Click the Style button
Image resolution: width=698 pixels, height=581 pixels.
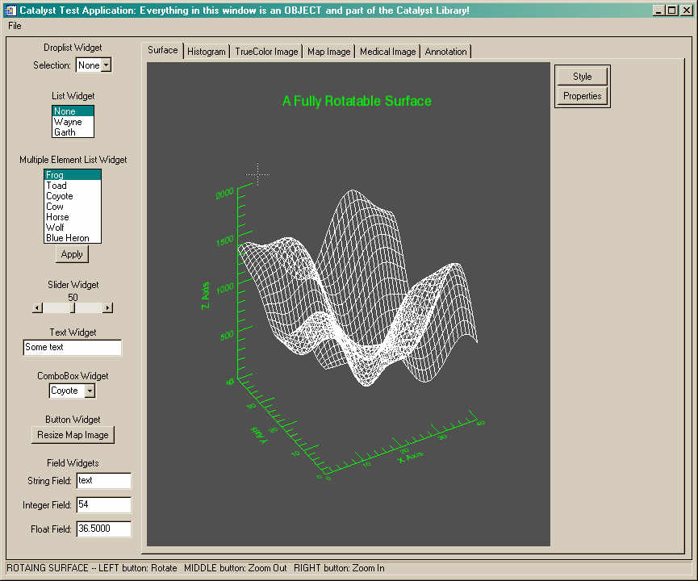[x=582, y=76]
